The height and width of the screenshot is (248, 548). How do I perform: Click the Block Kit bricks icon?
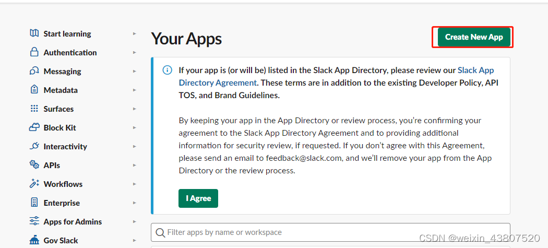tap(34, 127)
